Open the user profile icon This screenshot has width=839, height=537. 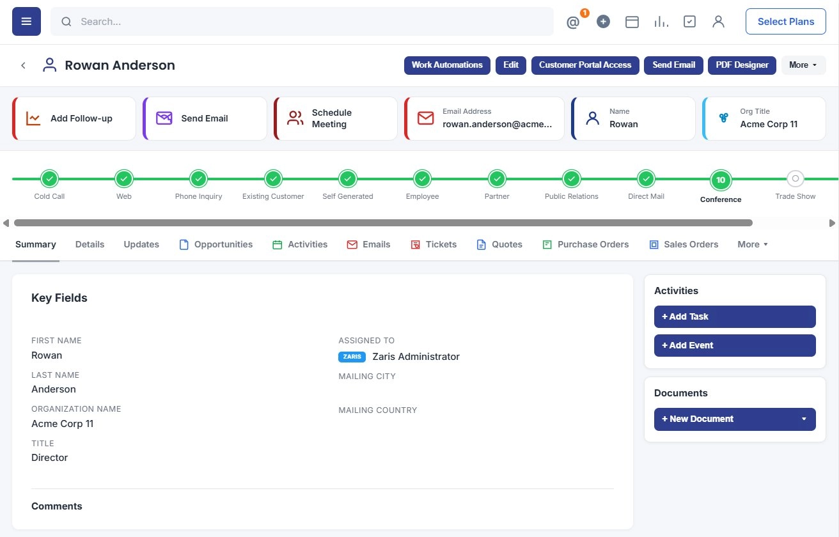(x=718, y=22)
